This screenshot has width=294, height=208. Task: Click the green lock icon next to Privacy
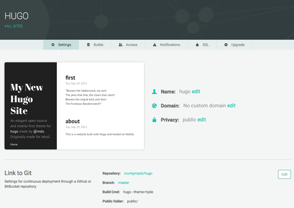pyautogui.click(x=154, y=120)
